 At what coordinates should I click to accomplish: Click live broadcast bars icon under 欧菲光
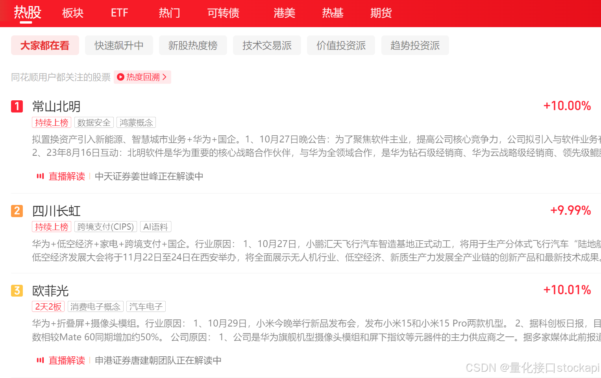[40, 360]
